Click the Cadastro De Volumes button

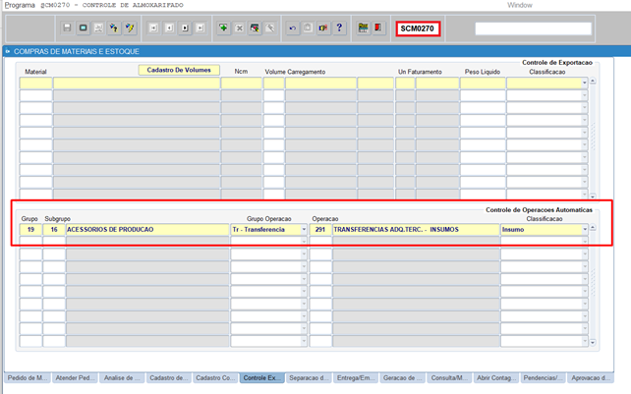click(x=179, y=70)
